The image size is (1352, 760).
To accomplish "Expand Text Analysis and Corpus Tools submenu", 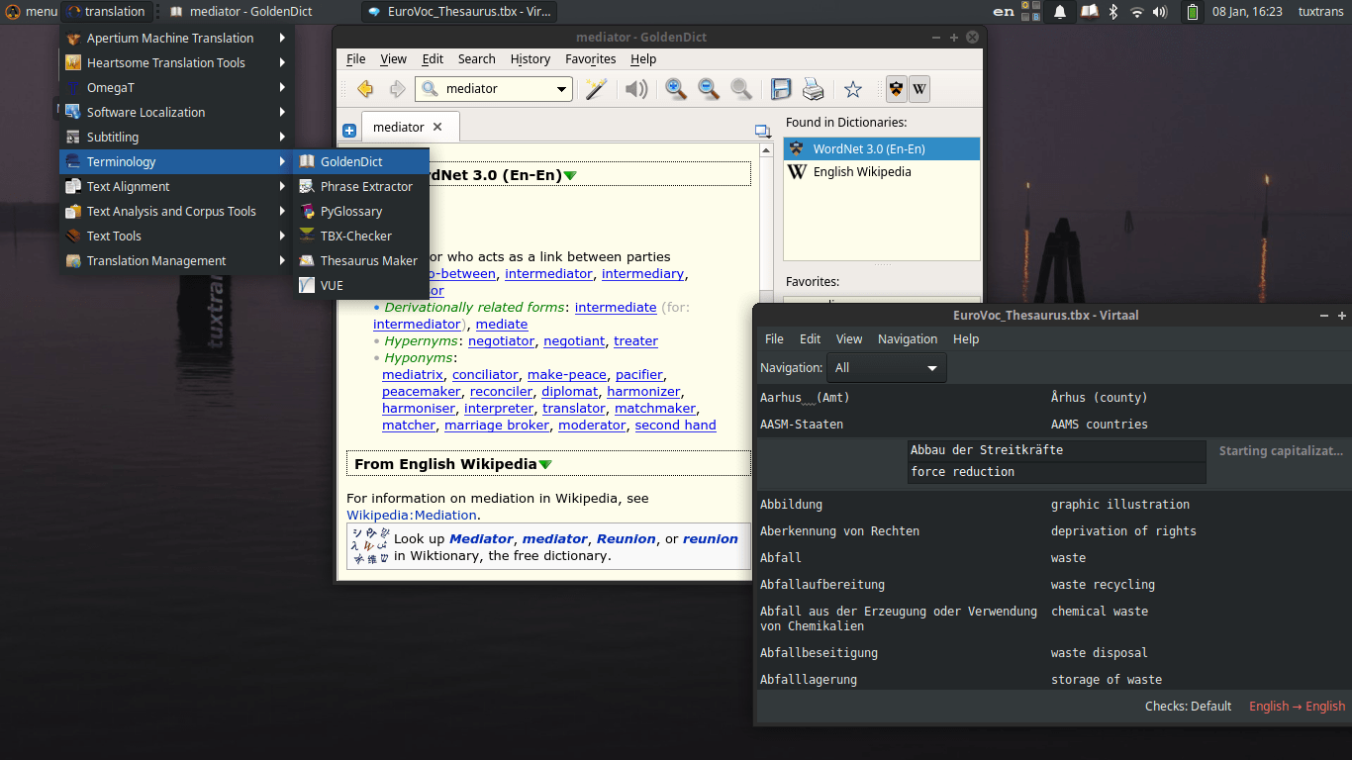I will (177, 211).
